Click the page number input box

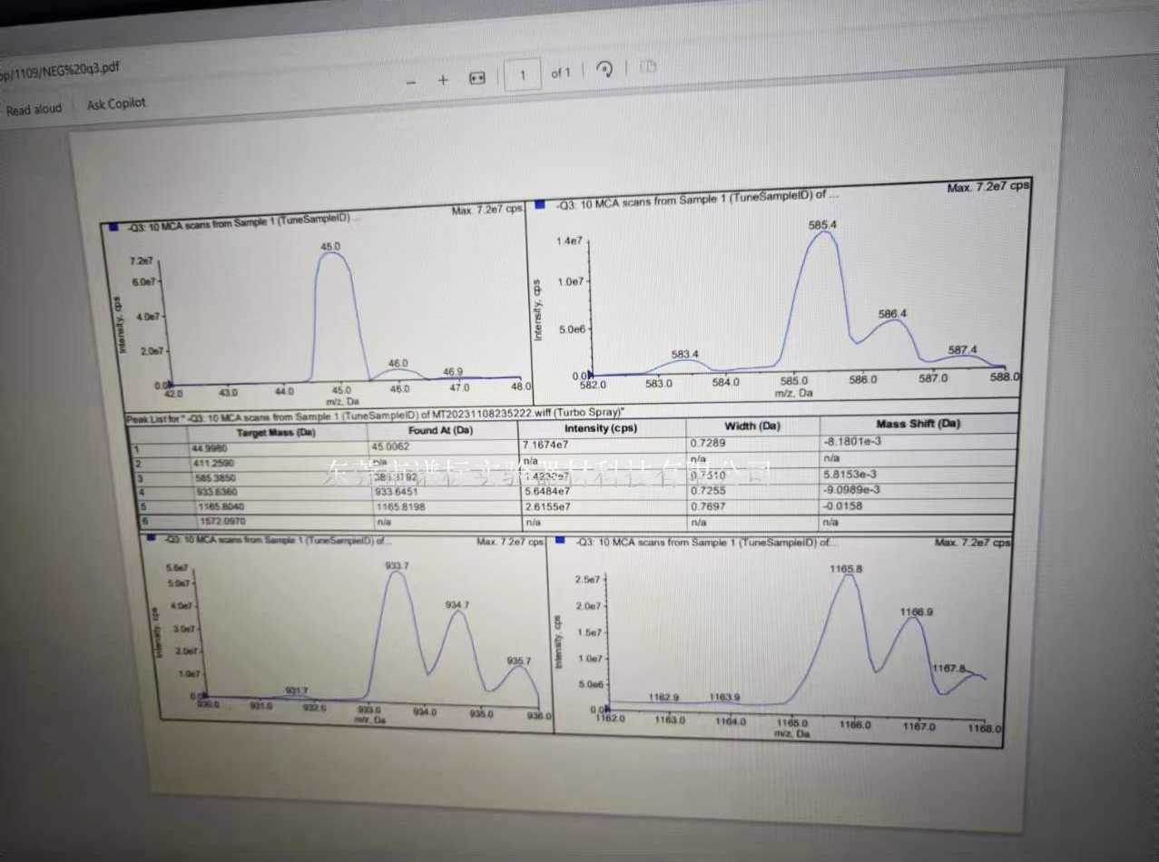pos(522,74)
